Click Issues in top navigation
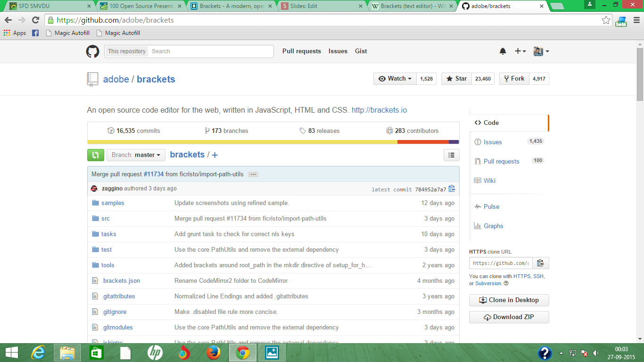 (x=338, y=51)
